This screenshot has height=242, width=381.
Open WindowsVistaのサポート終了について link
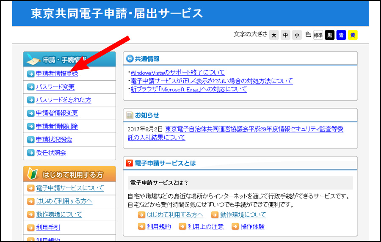pyautogui.click(x=178, y=72)
